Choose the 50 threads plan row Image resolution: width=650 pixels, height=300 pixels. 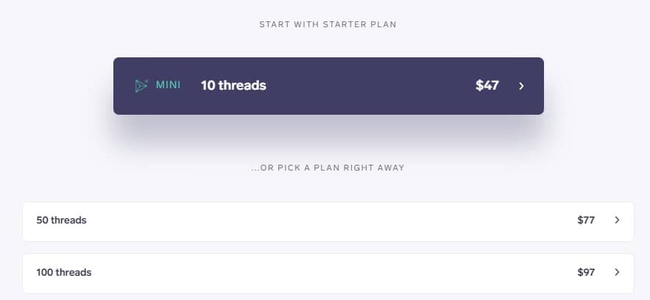(328, 221)
